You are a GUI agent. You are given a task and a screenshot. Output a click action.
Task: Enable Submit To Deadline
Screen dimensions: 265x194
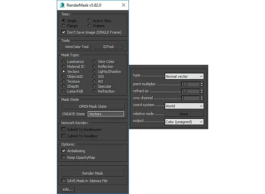tap(63, 136)
